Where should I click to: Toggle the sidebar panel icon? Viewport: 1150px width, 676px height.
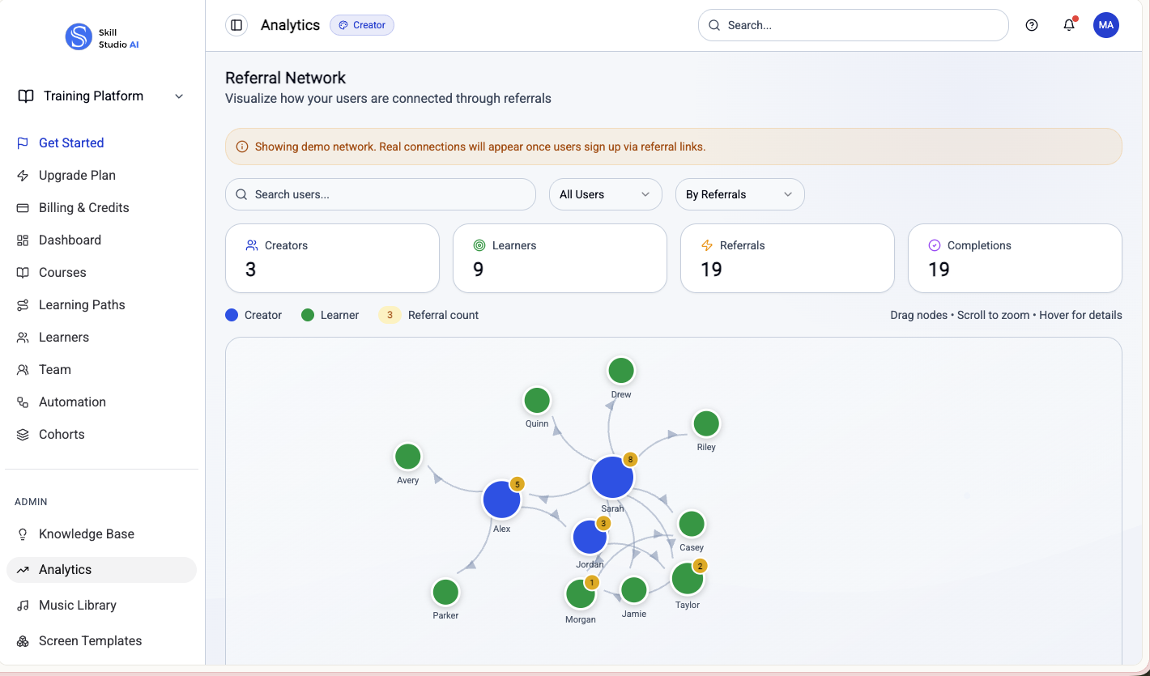236,25
